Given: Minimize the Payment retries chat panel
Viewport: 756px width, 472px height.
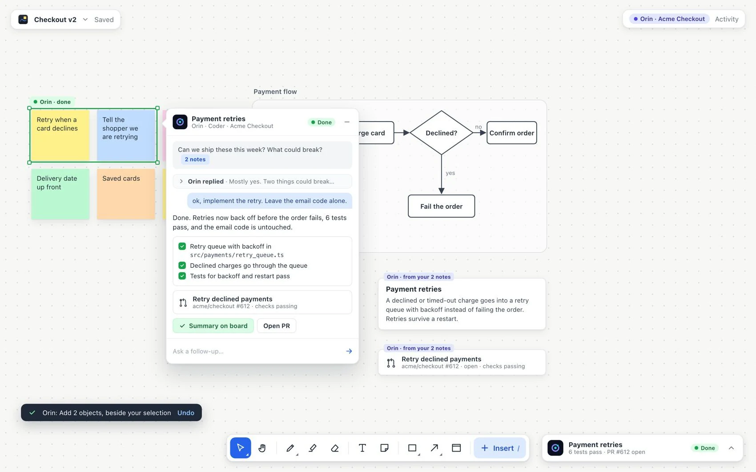Looking at the screenshot, I should [x=347, y=122].
